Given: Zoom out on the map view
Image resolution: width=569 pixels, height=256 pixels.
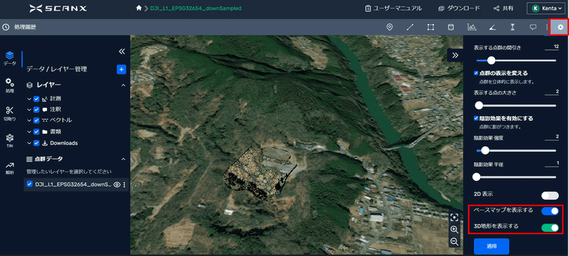Looking at the screenshot, I should tap(454, 242).
